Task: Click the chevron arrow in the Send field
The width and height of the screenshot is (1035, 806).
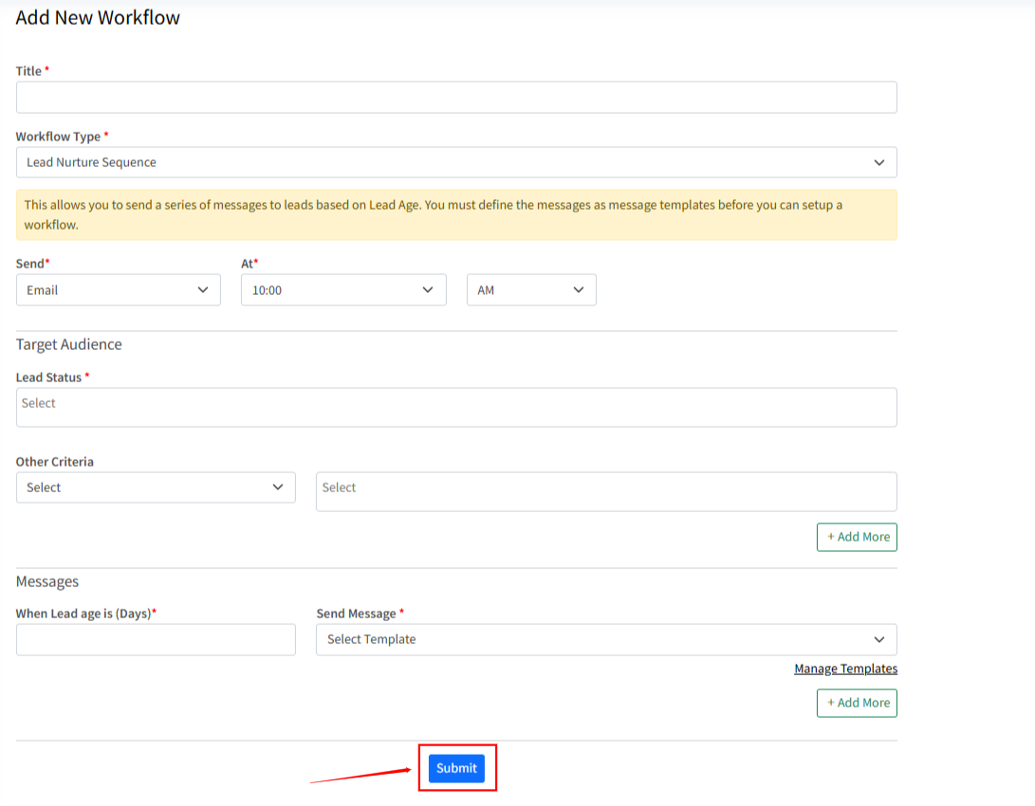Action: pyautogui.click(x=202, y=290)
